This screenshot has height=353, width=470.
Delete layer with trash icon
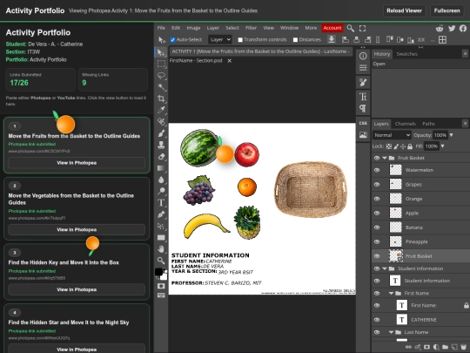pos(464,347)
